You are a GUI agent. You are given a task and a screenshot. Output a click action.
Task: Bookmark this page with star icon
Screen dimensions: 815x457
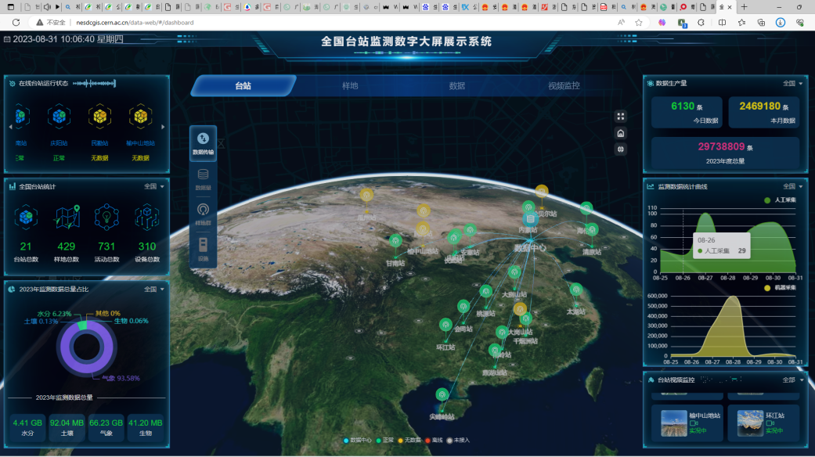click(639, 23)
